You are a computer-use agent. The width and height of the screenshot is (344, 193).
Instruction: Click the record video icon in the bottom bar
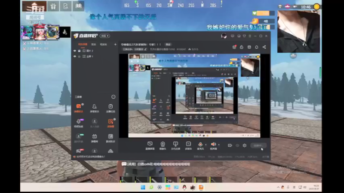pos(230,145)
